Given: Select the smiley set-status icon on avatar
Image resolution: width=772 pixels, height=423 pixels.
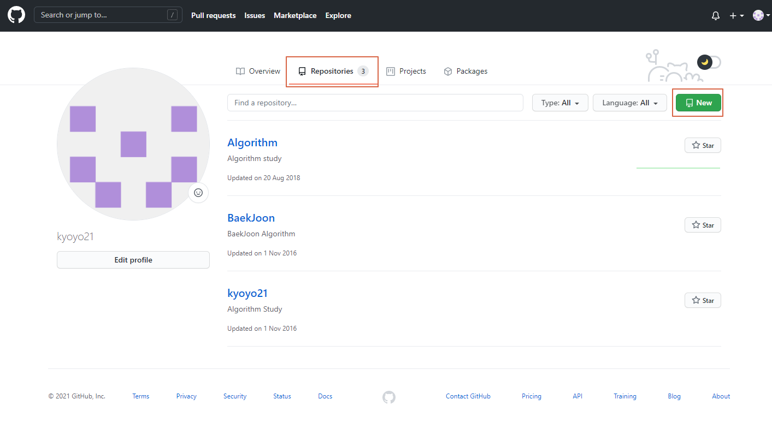Looking at the screenshot, I should tap(198, 193).
